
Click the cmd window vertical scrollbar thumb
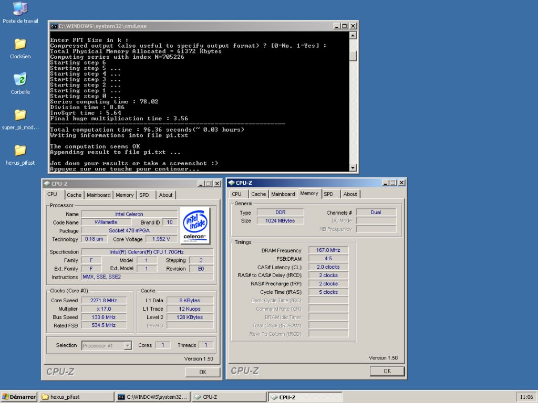[353, 56]
